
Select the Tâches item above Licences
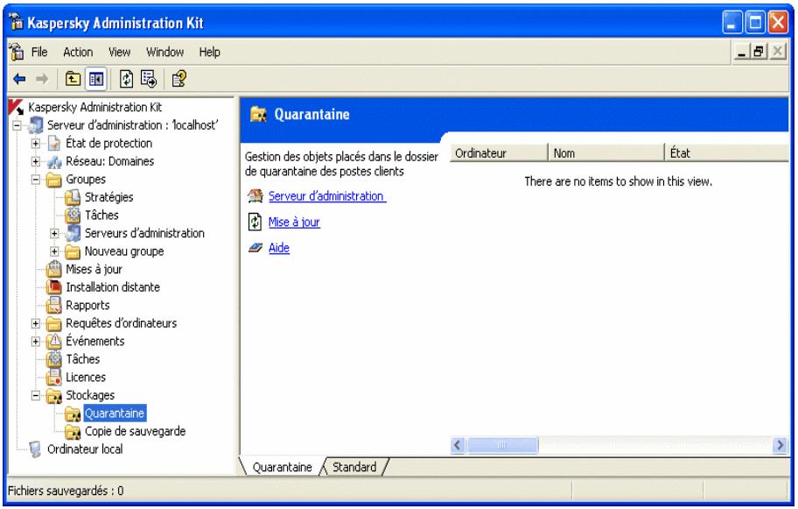pyautogui.click(x=83, y=359)
